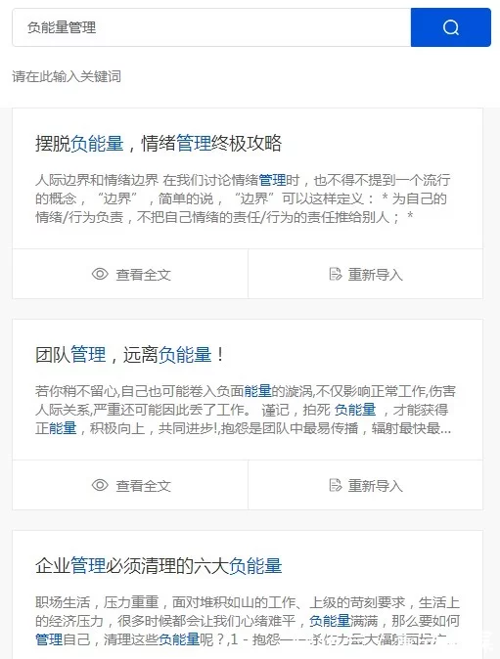The width and height of the screenshot is (500, 659).
Task: Open 查看全文 for the 团队管理 article
Action: point(130,485)
